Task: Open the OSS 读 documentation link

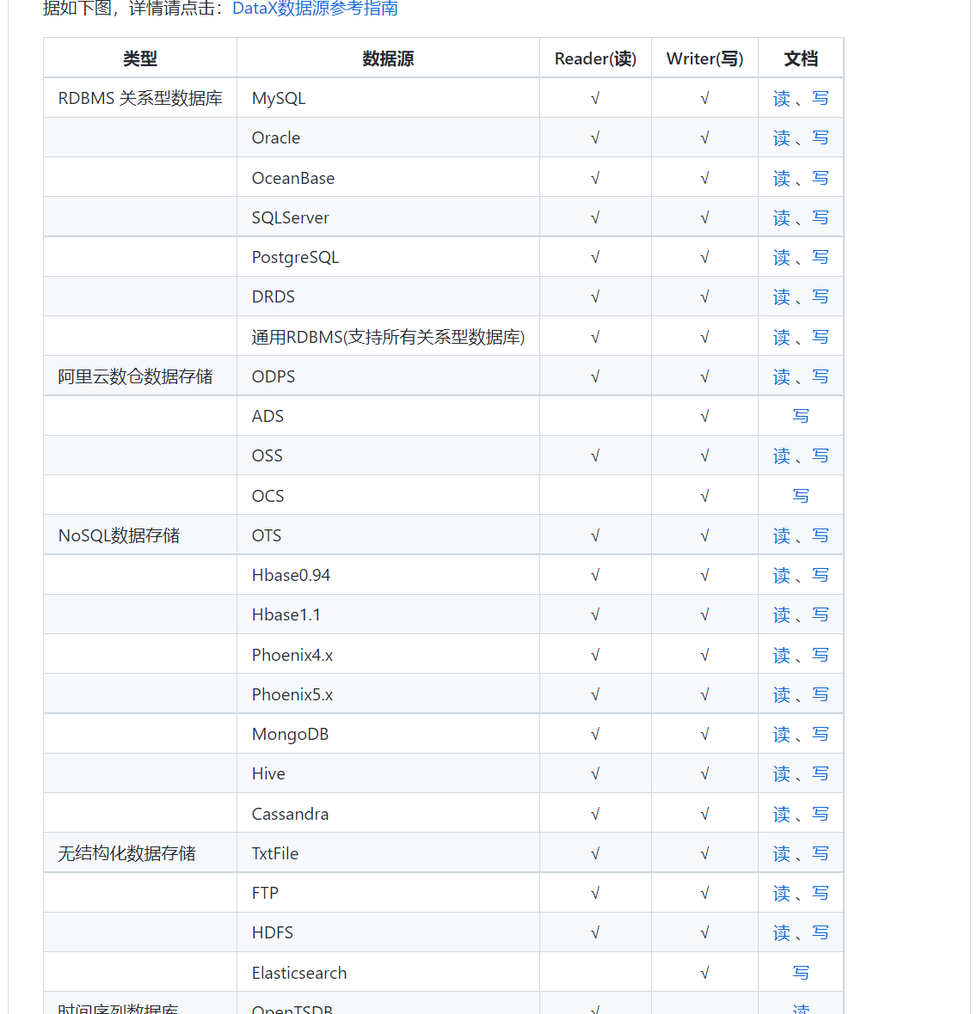Action: [x=782, y=456]
